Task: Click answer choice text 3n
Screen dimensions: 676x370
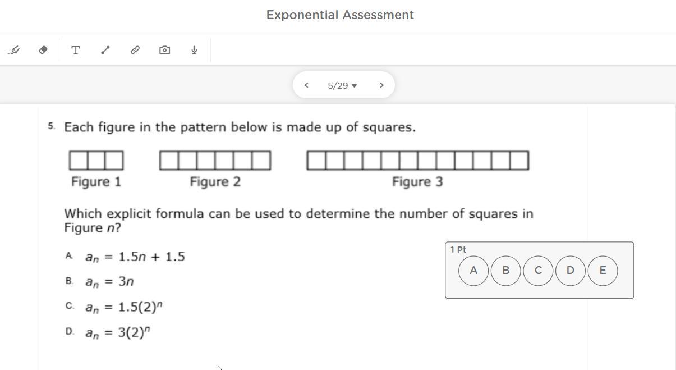Action: point(109,282)
